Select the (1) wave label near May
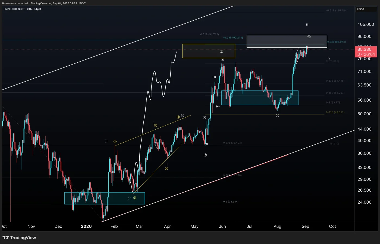 (x=204, y=117)
